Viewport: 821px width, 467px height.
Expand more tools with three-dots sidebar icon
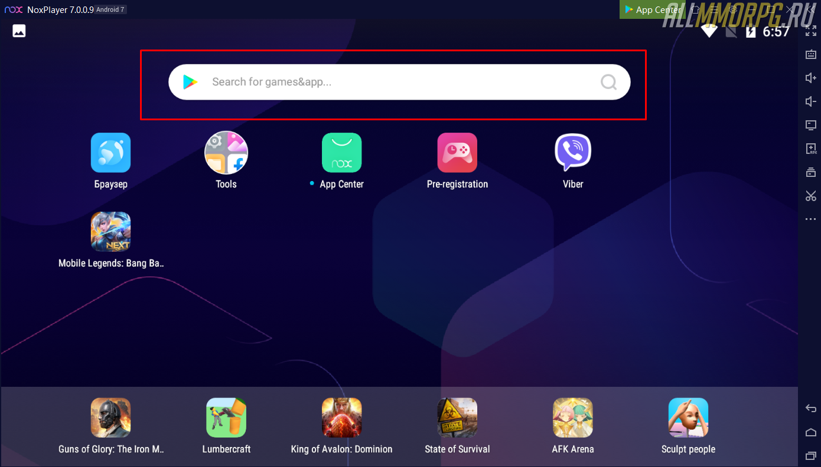click(811, 219)
